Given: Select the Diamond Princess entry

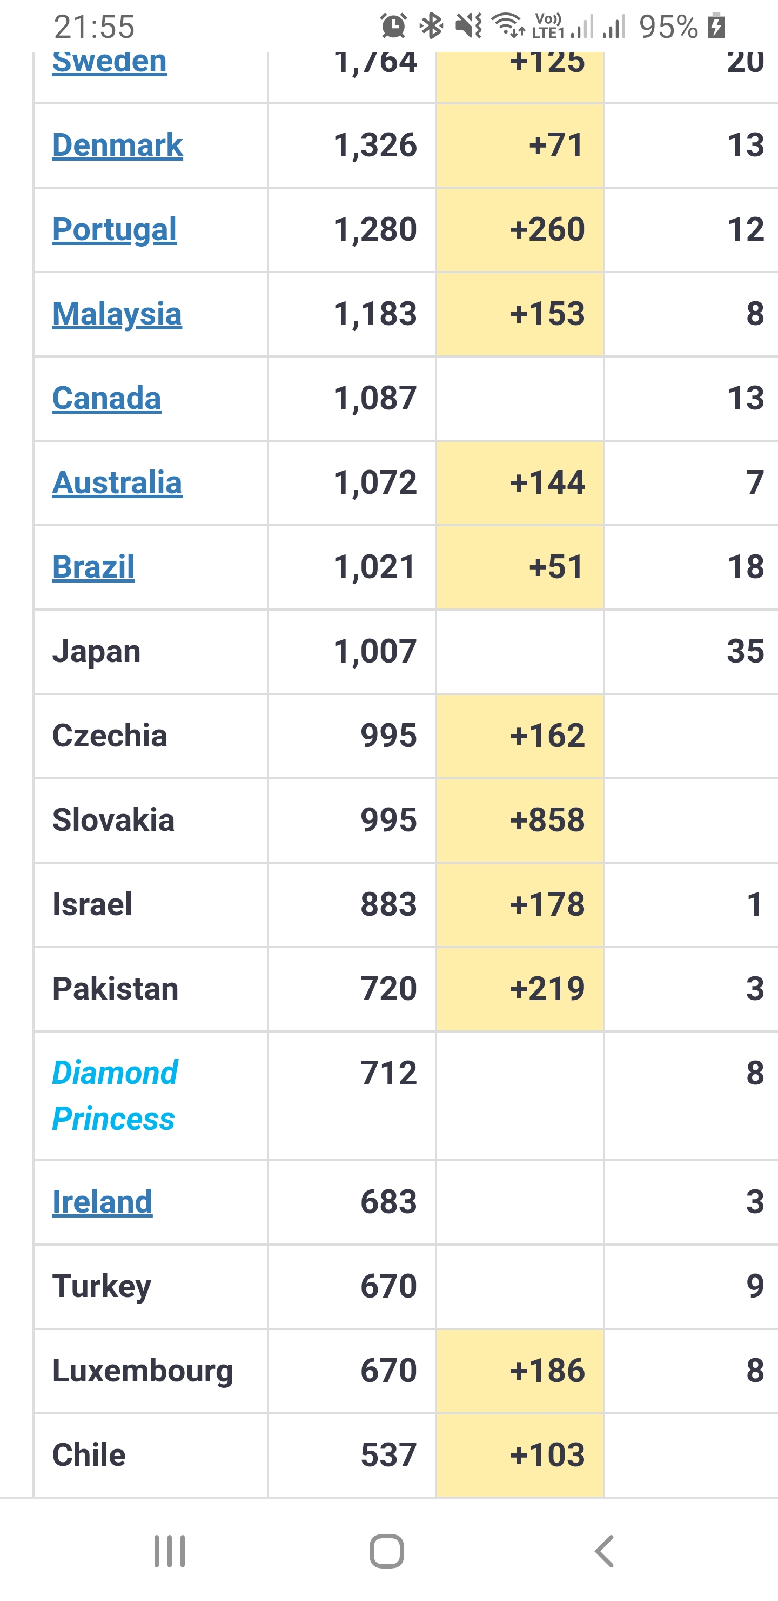Looking at the screenshot, I should [x=114, y=1096].
